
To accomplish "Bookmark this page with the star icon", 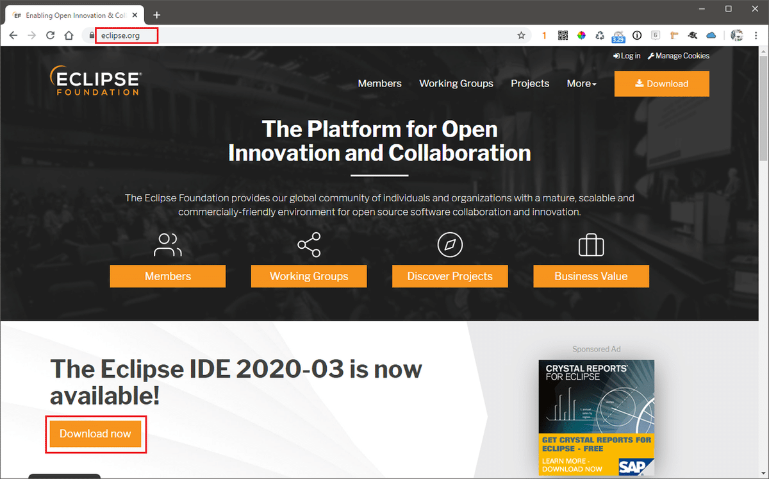I will coord(521,35).
